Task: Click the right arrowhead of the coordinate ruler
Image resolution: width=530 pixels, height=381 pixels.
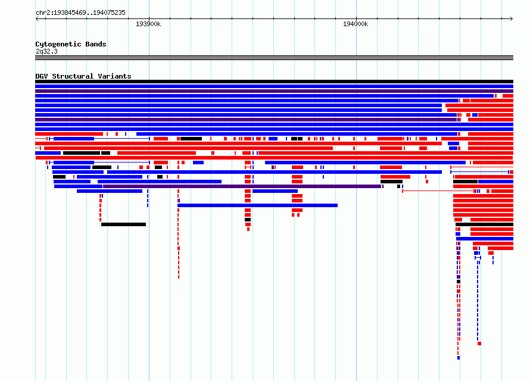Action: [x=512, y=18]
